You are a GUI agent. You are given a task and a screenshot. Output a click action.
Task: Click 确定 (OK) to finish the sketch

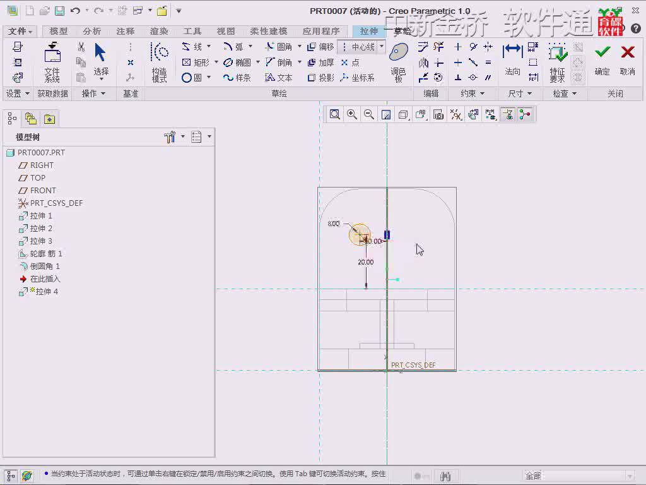click(602, 60)
